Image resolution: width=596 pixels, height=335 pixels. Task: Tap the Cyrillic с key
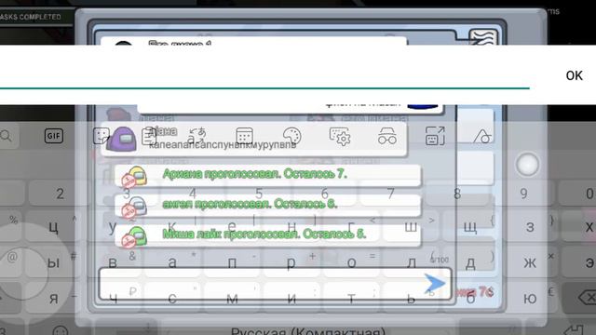point(172,299)
